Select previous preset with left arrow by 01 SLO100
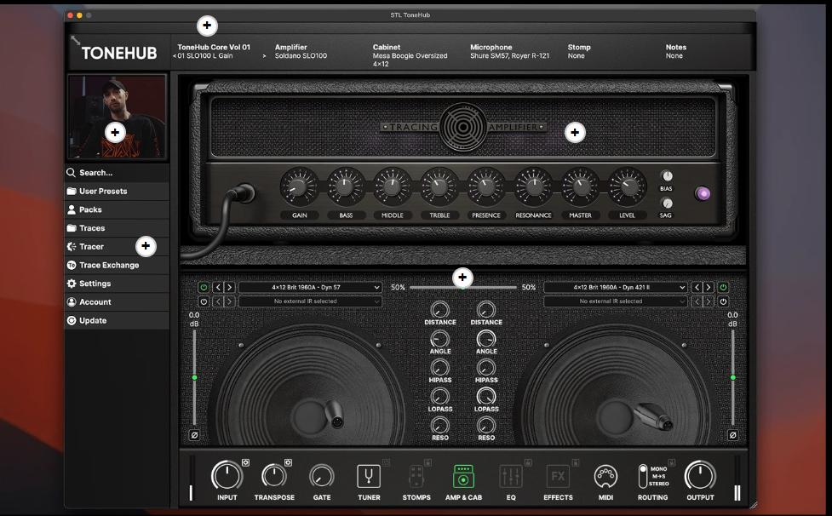 pos(174,55)
